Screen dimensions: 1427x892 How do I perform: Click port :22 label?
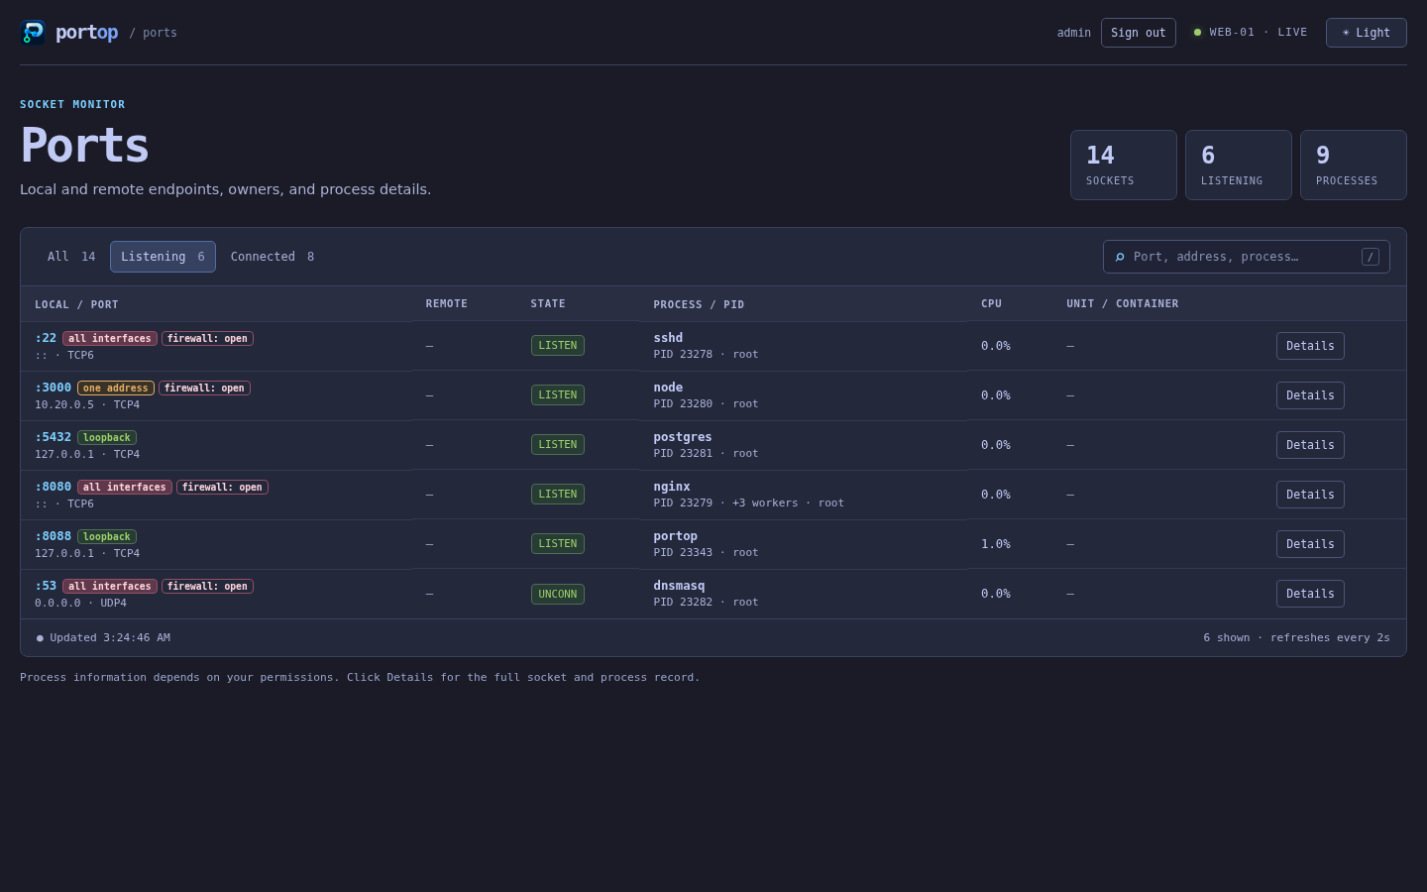(x=46, y=338)
